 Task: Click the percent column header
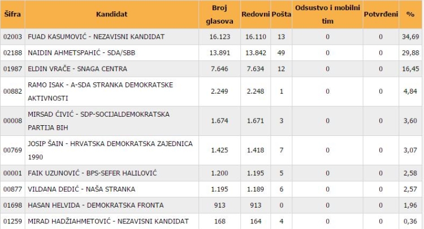click(x=410, y=12)
